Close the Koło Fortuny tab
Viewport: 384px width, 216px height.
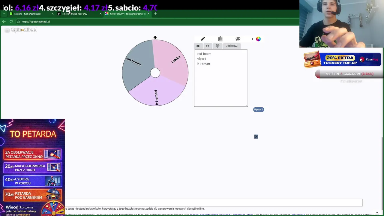pos(148,14)
